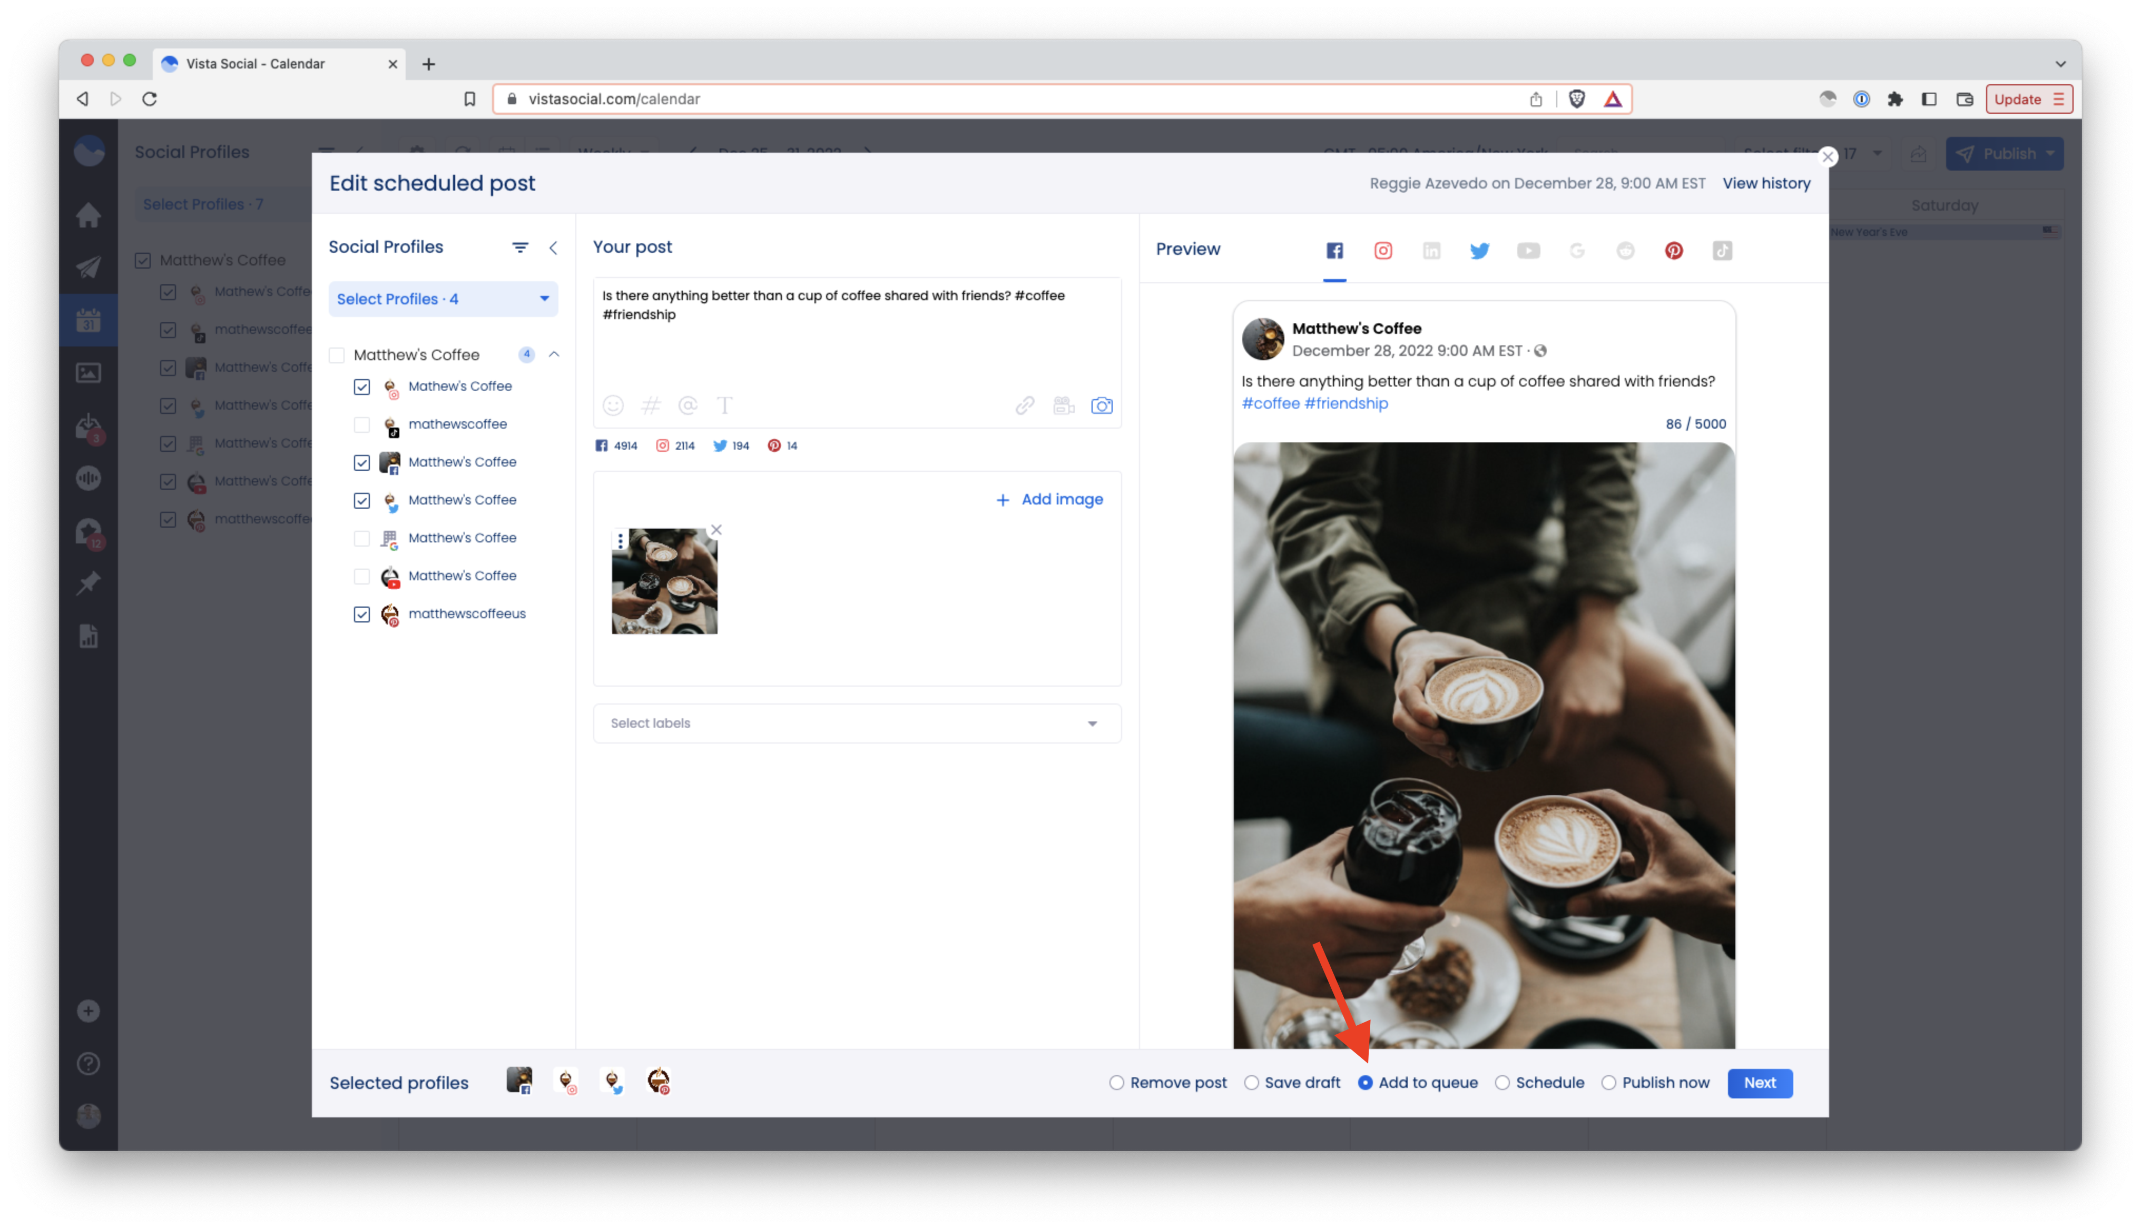This screenshot has height=1229, width=2141.
Task: Click the browser address bar URL
Action: pos(614,99)
